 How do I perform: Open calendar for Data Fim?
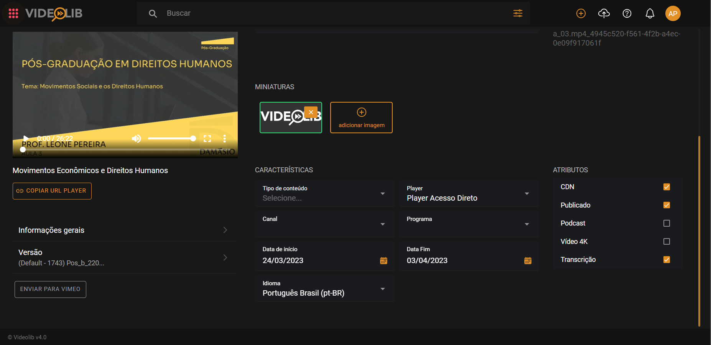click(528, 261)
